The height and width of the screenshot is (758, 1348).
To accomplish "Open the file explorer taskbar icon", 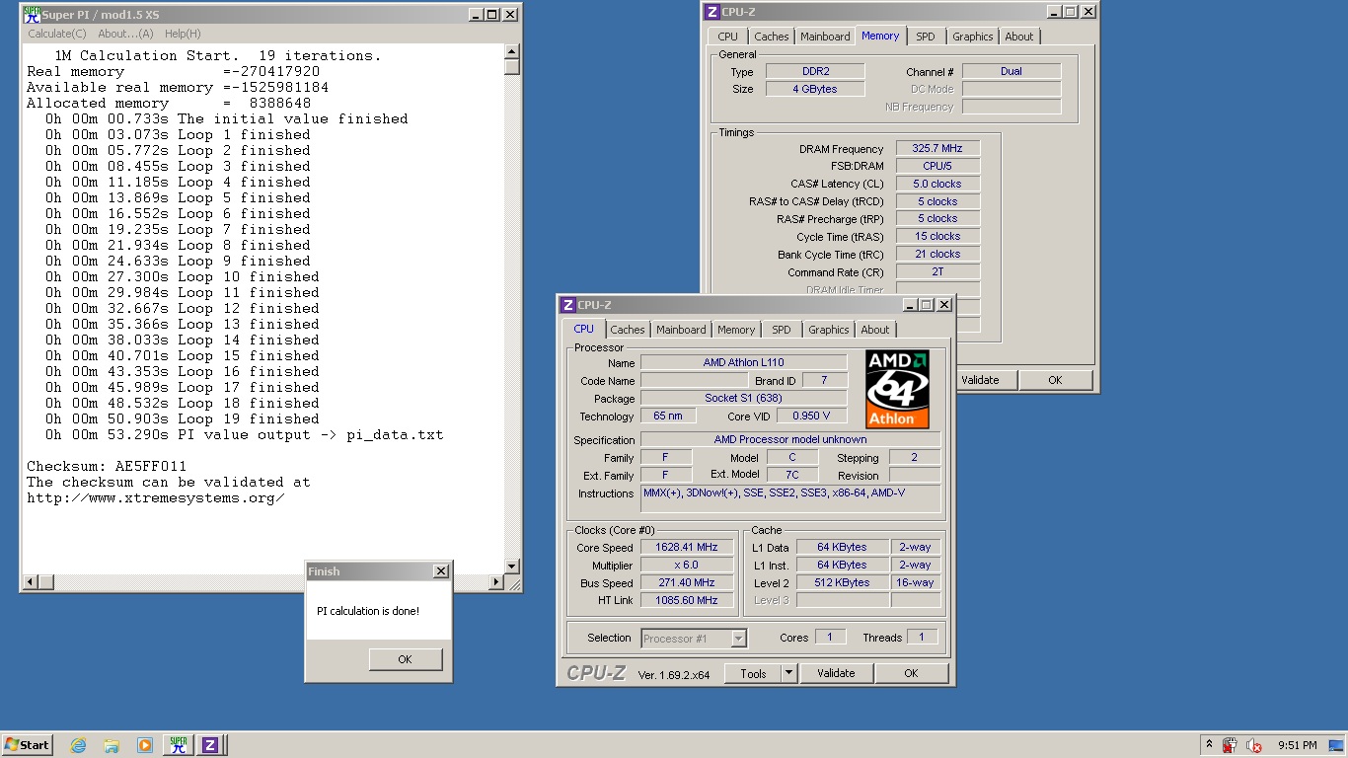I will point(112,745).
